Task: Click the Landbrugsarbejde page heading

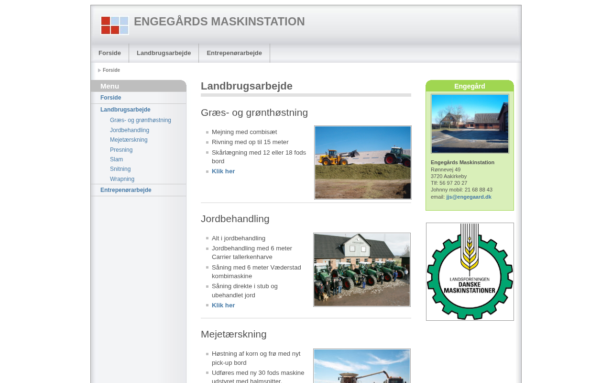Action: click(x=247, y=86)
